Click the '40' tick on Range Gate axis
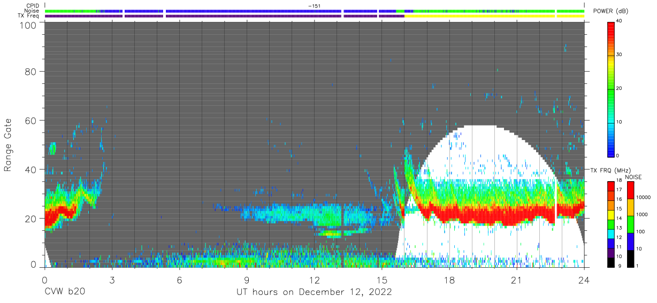This screenshot has width=657, height=303. pos(30,169)
